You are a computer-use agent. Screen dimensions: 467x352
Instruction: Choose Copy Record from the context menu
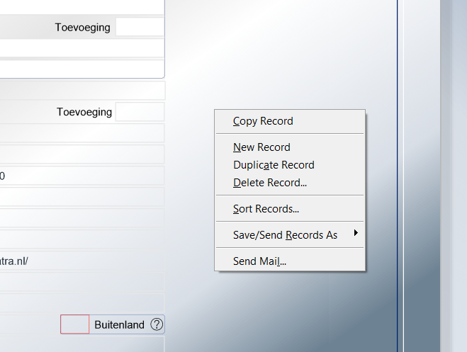click(263, 121)
